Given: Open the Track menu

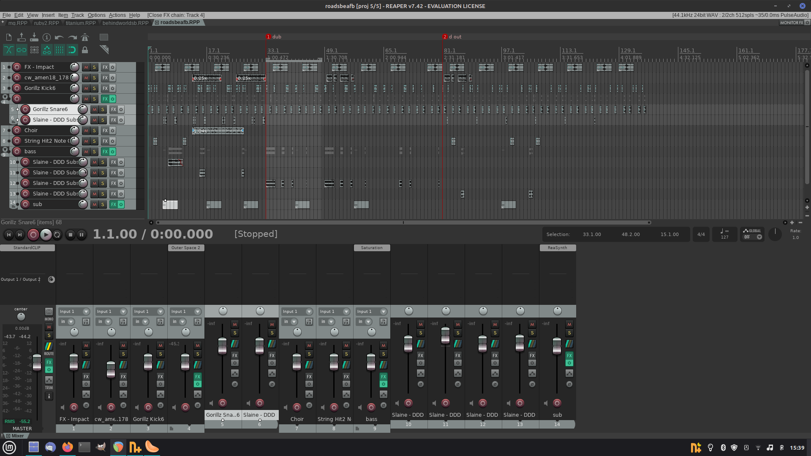Looking at the screenshot, I should click(x=77, y=15).
